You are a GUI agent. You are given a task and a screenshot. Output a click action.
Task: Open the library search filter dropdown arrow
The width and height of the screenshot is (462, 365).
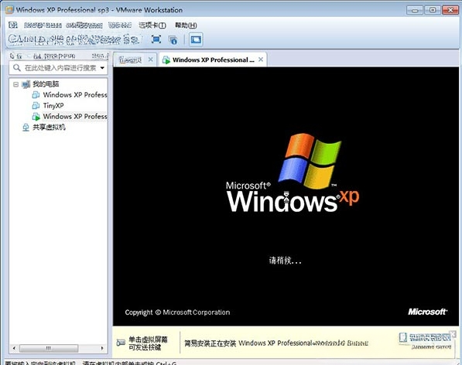click(102, 68)
